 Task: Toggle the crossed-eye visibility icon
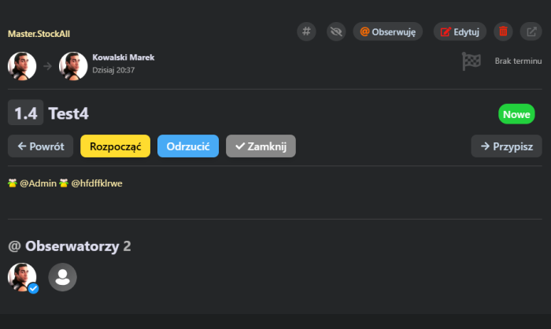point(338,31)
